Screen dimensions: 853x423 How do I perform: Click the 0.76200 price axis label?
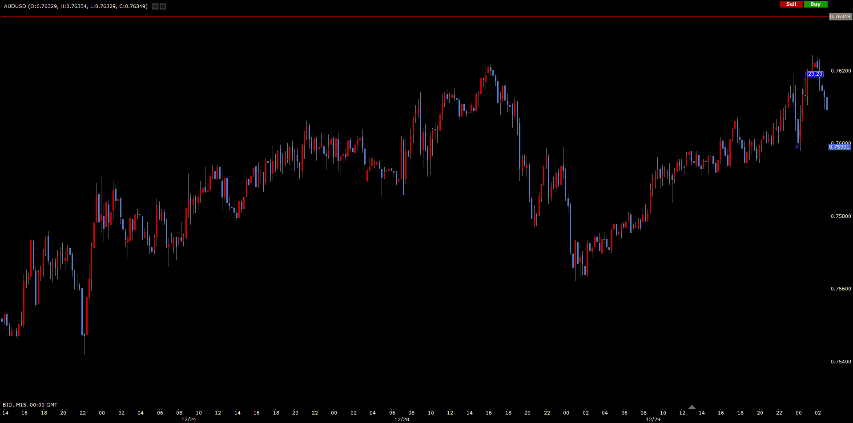point(841,71)
